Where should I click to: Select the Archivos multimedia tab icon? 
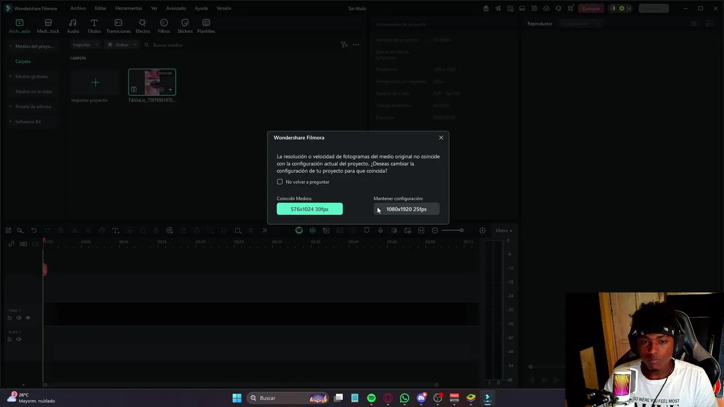[19, 26]
